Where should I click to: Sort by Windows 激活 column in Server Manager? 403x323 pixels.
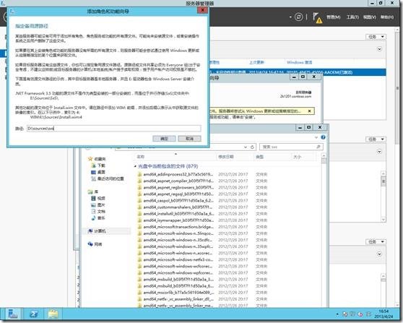click(299, 62)
